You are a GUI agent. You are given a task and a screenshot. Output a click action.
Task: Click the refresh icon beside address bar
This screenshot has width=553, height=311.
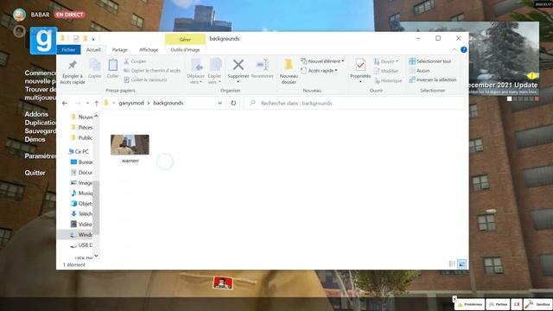pyautogui.click(x=233, y=104)
